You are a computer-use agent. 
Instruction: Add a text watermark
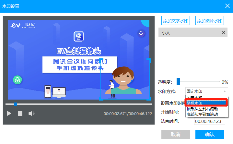click(176, 20)
